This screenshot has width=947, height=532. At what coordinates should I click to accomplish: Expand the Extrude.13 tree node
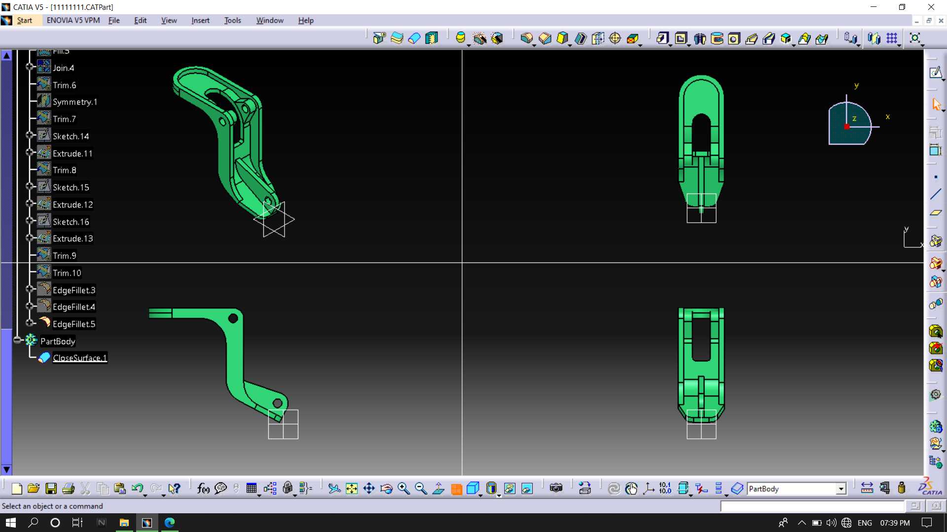point(30,238)
